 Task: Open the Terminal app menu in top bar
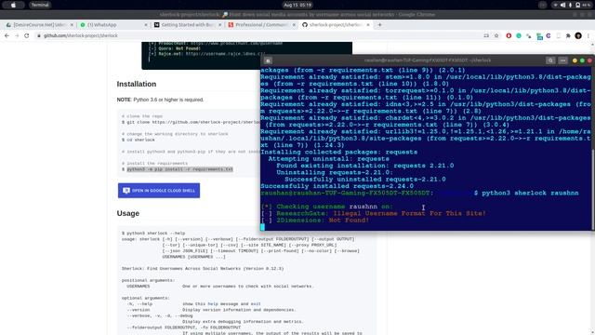[40, 5]
